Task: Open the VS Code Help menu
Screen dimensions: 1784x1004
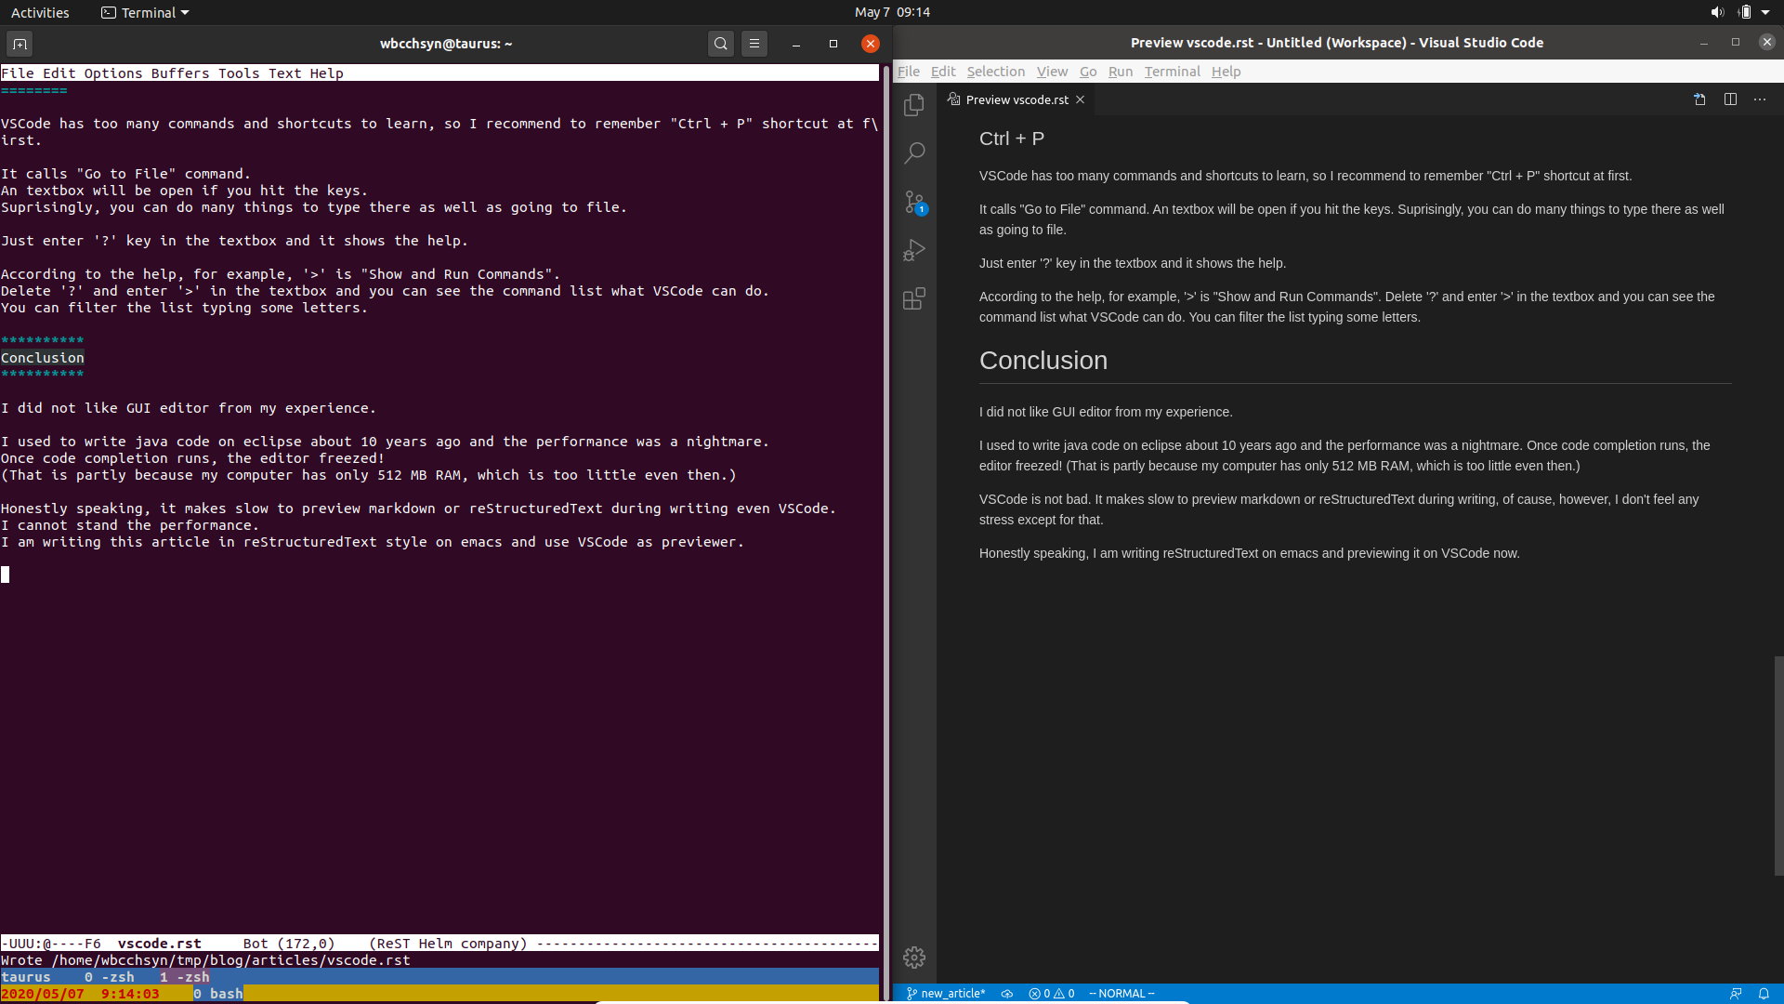Action: point(1226,72)
